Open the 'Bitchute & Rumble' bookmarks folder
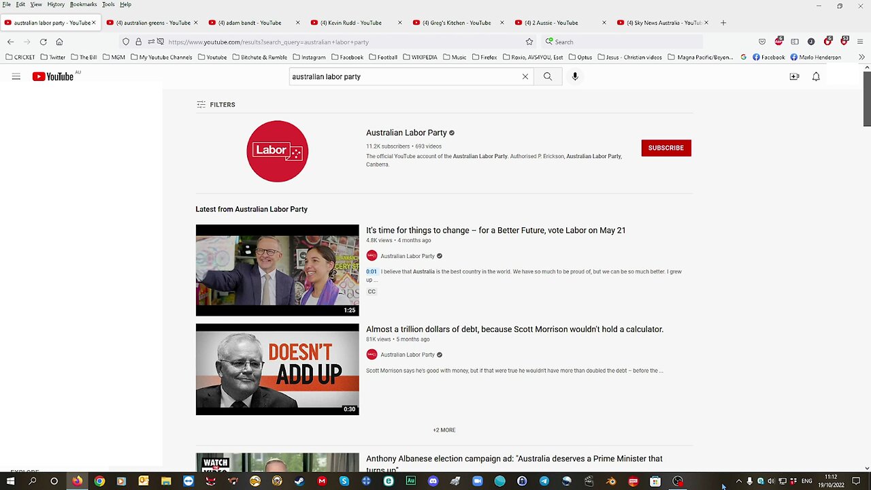Image resolution: width=871 pixels, height=490 pixels. pos(259,57)
